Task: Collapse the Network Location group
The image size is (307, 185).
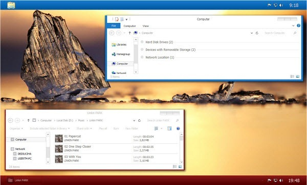Action: [142, 57]
